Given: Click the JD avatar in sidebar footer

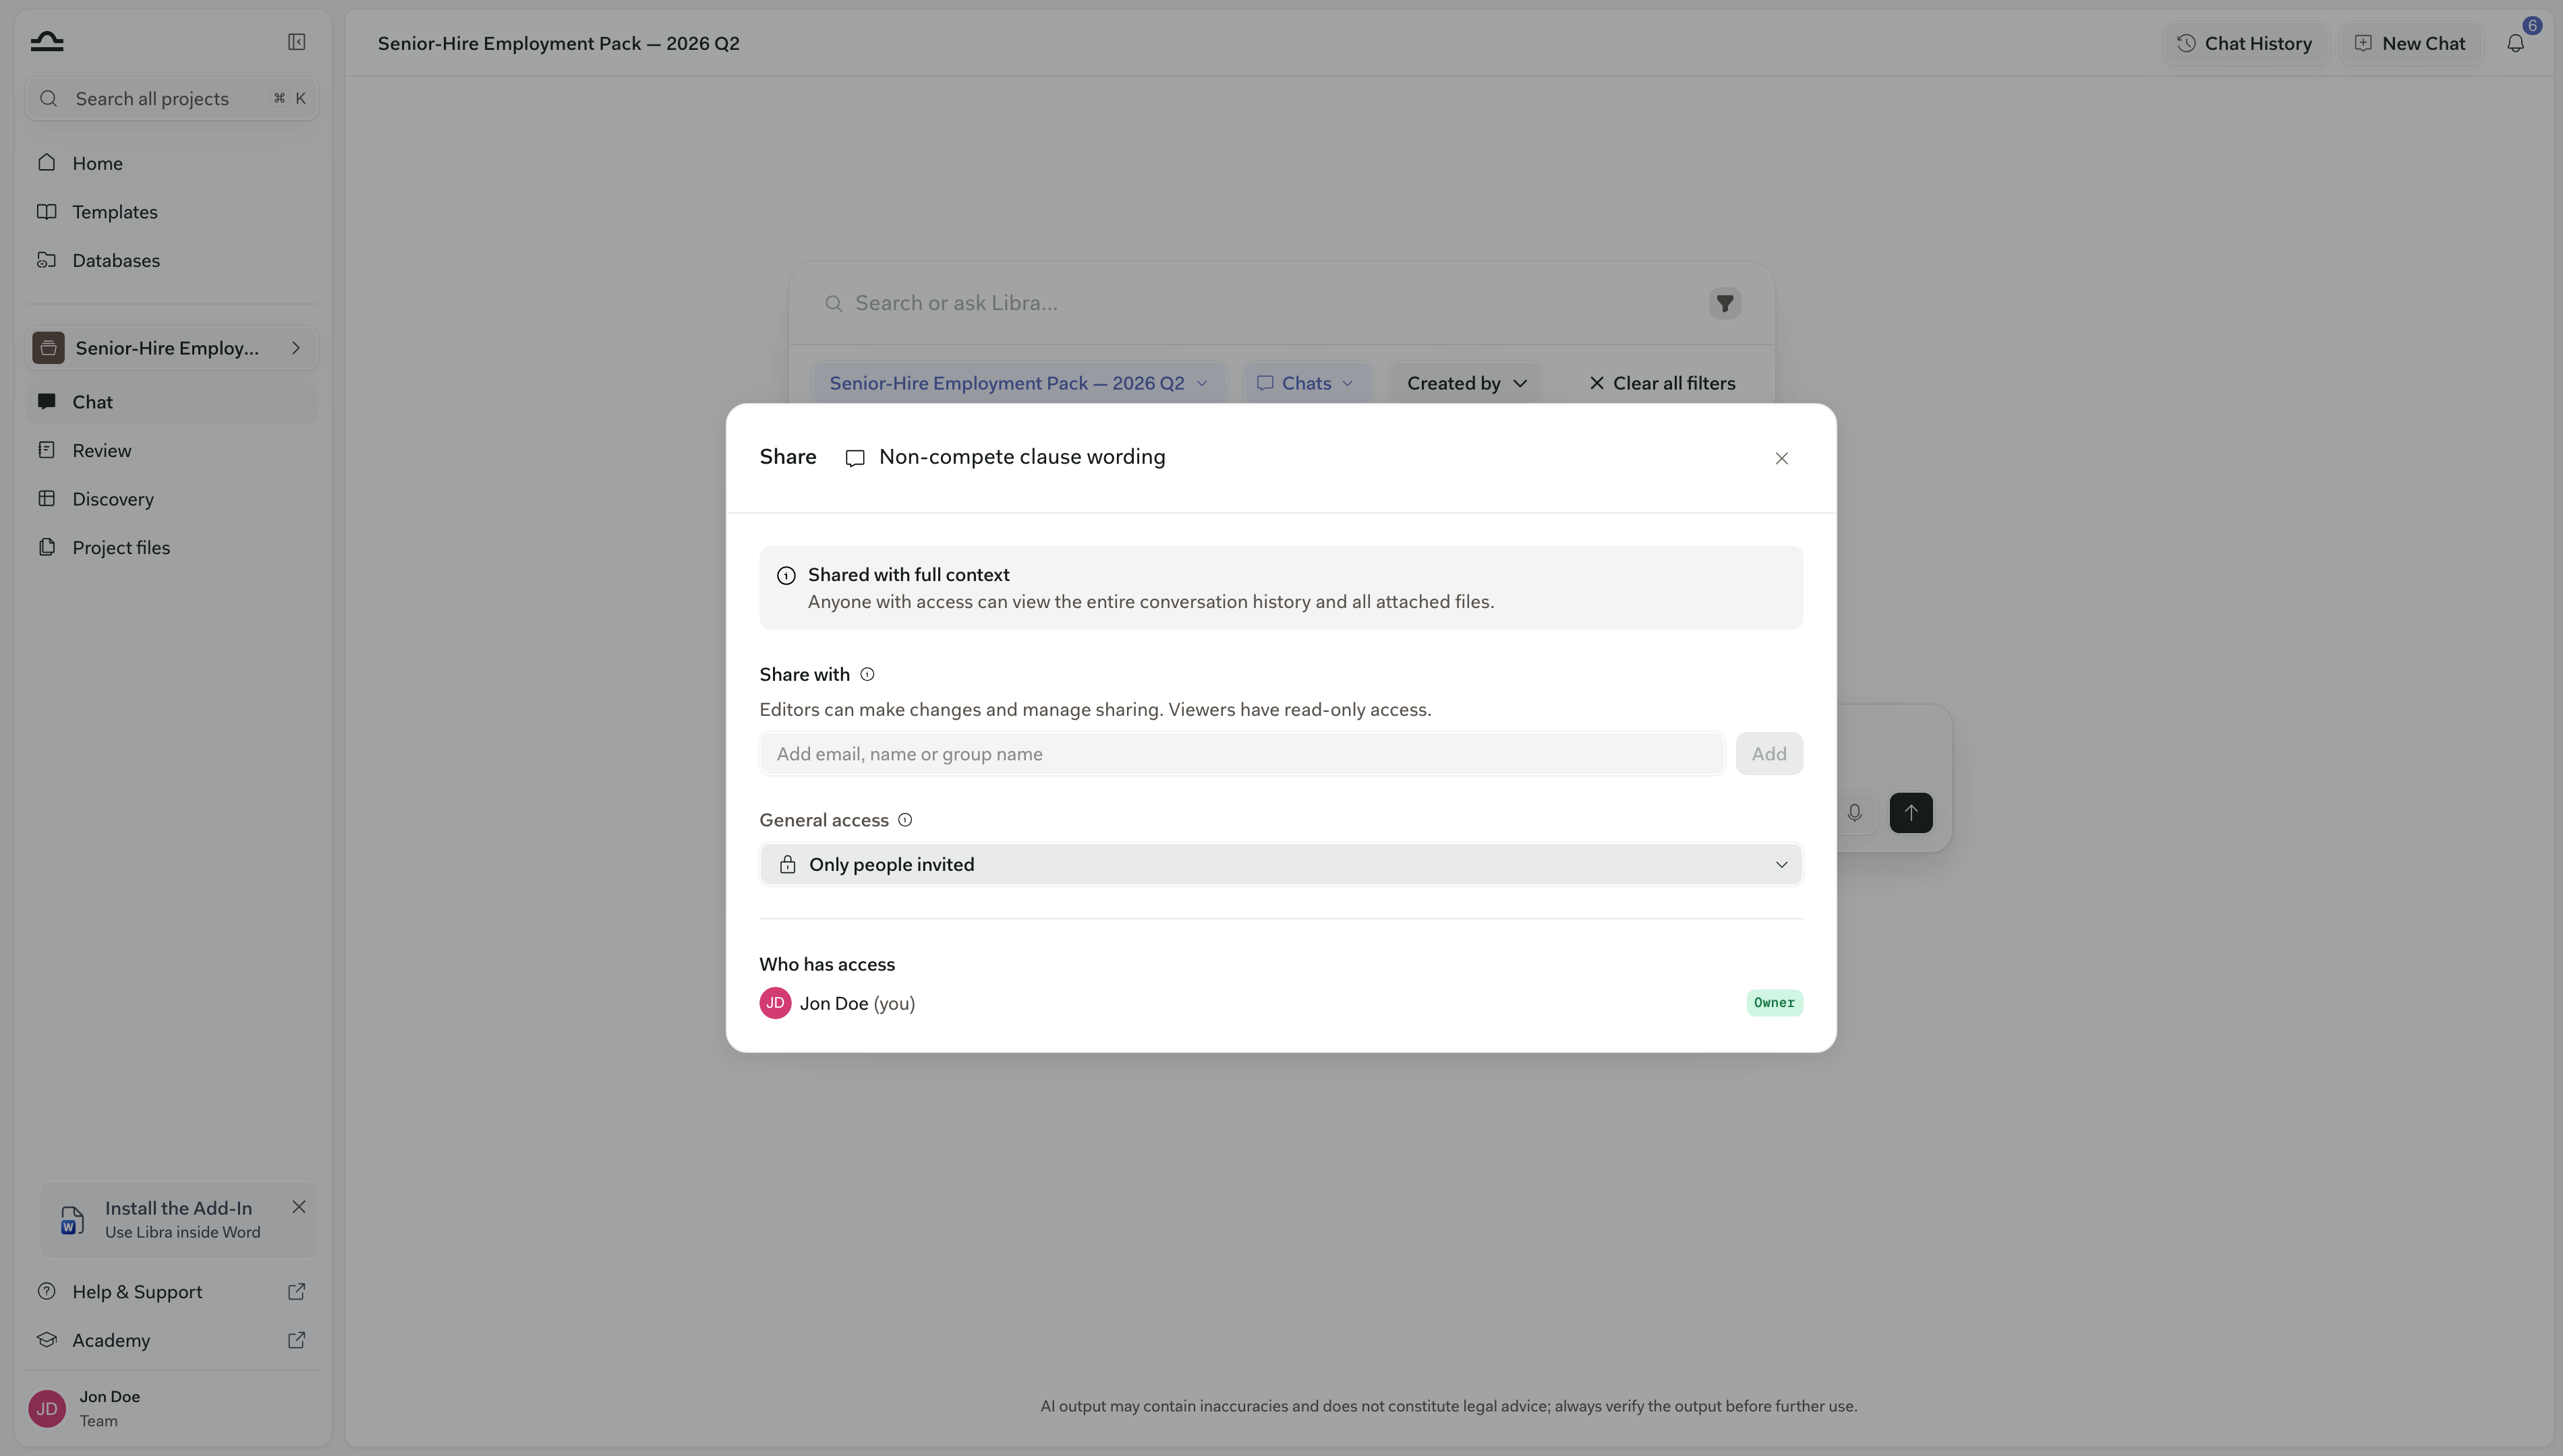Looking at the screenshot, I should pyautogui.click(x=47, y=1408).
